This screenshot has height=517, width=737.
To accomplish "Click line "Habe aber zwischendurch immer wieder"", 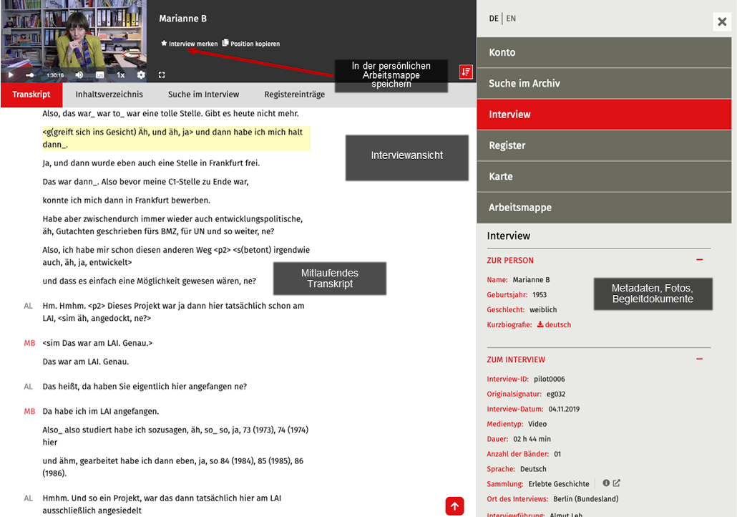I will click(x=173, y=225).
